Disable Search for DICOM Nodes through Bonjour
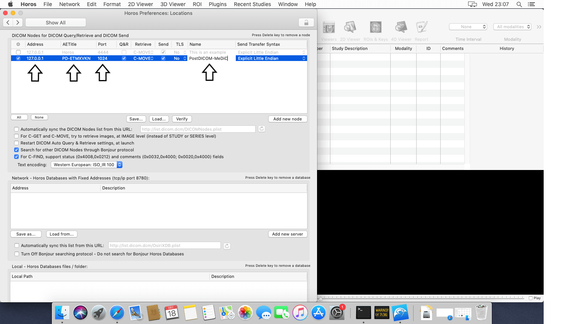The image size is (586, 324). pyautogui.click(x=16, y=150)
